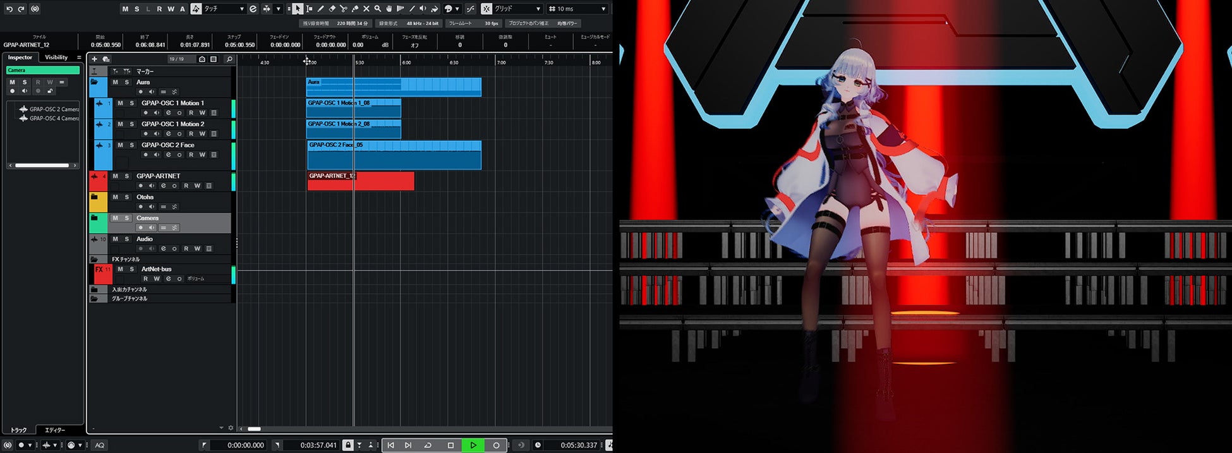Switch to the Visibility tab
The height and width of the screenshot is (453, 1232).
tap(56, 57)
